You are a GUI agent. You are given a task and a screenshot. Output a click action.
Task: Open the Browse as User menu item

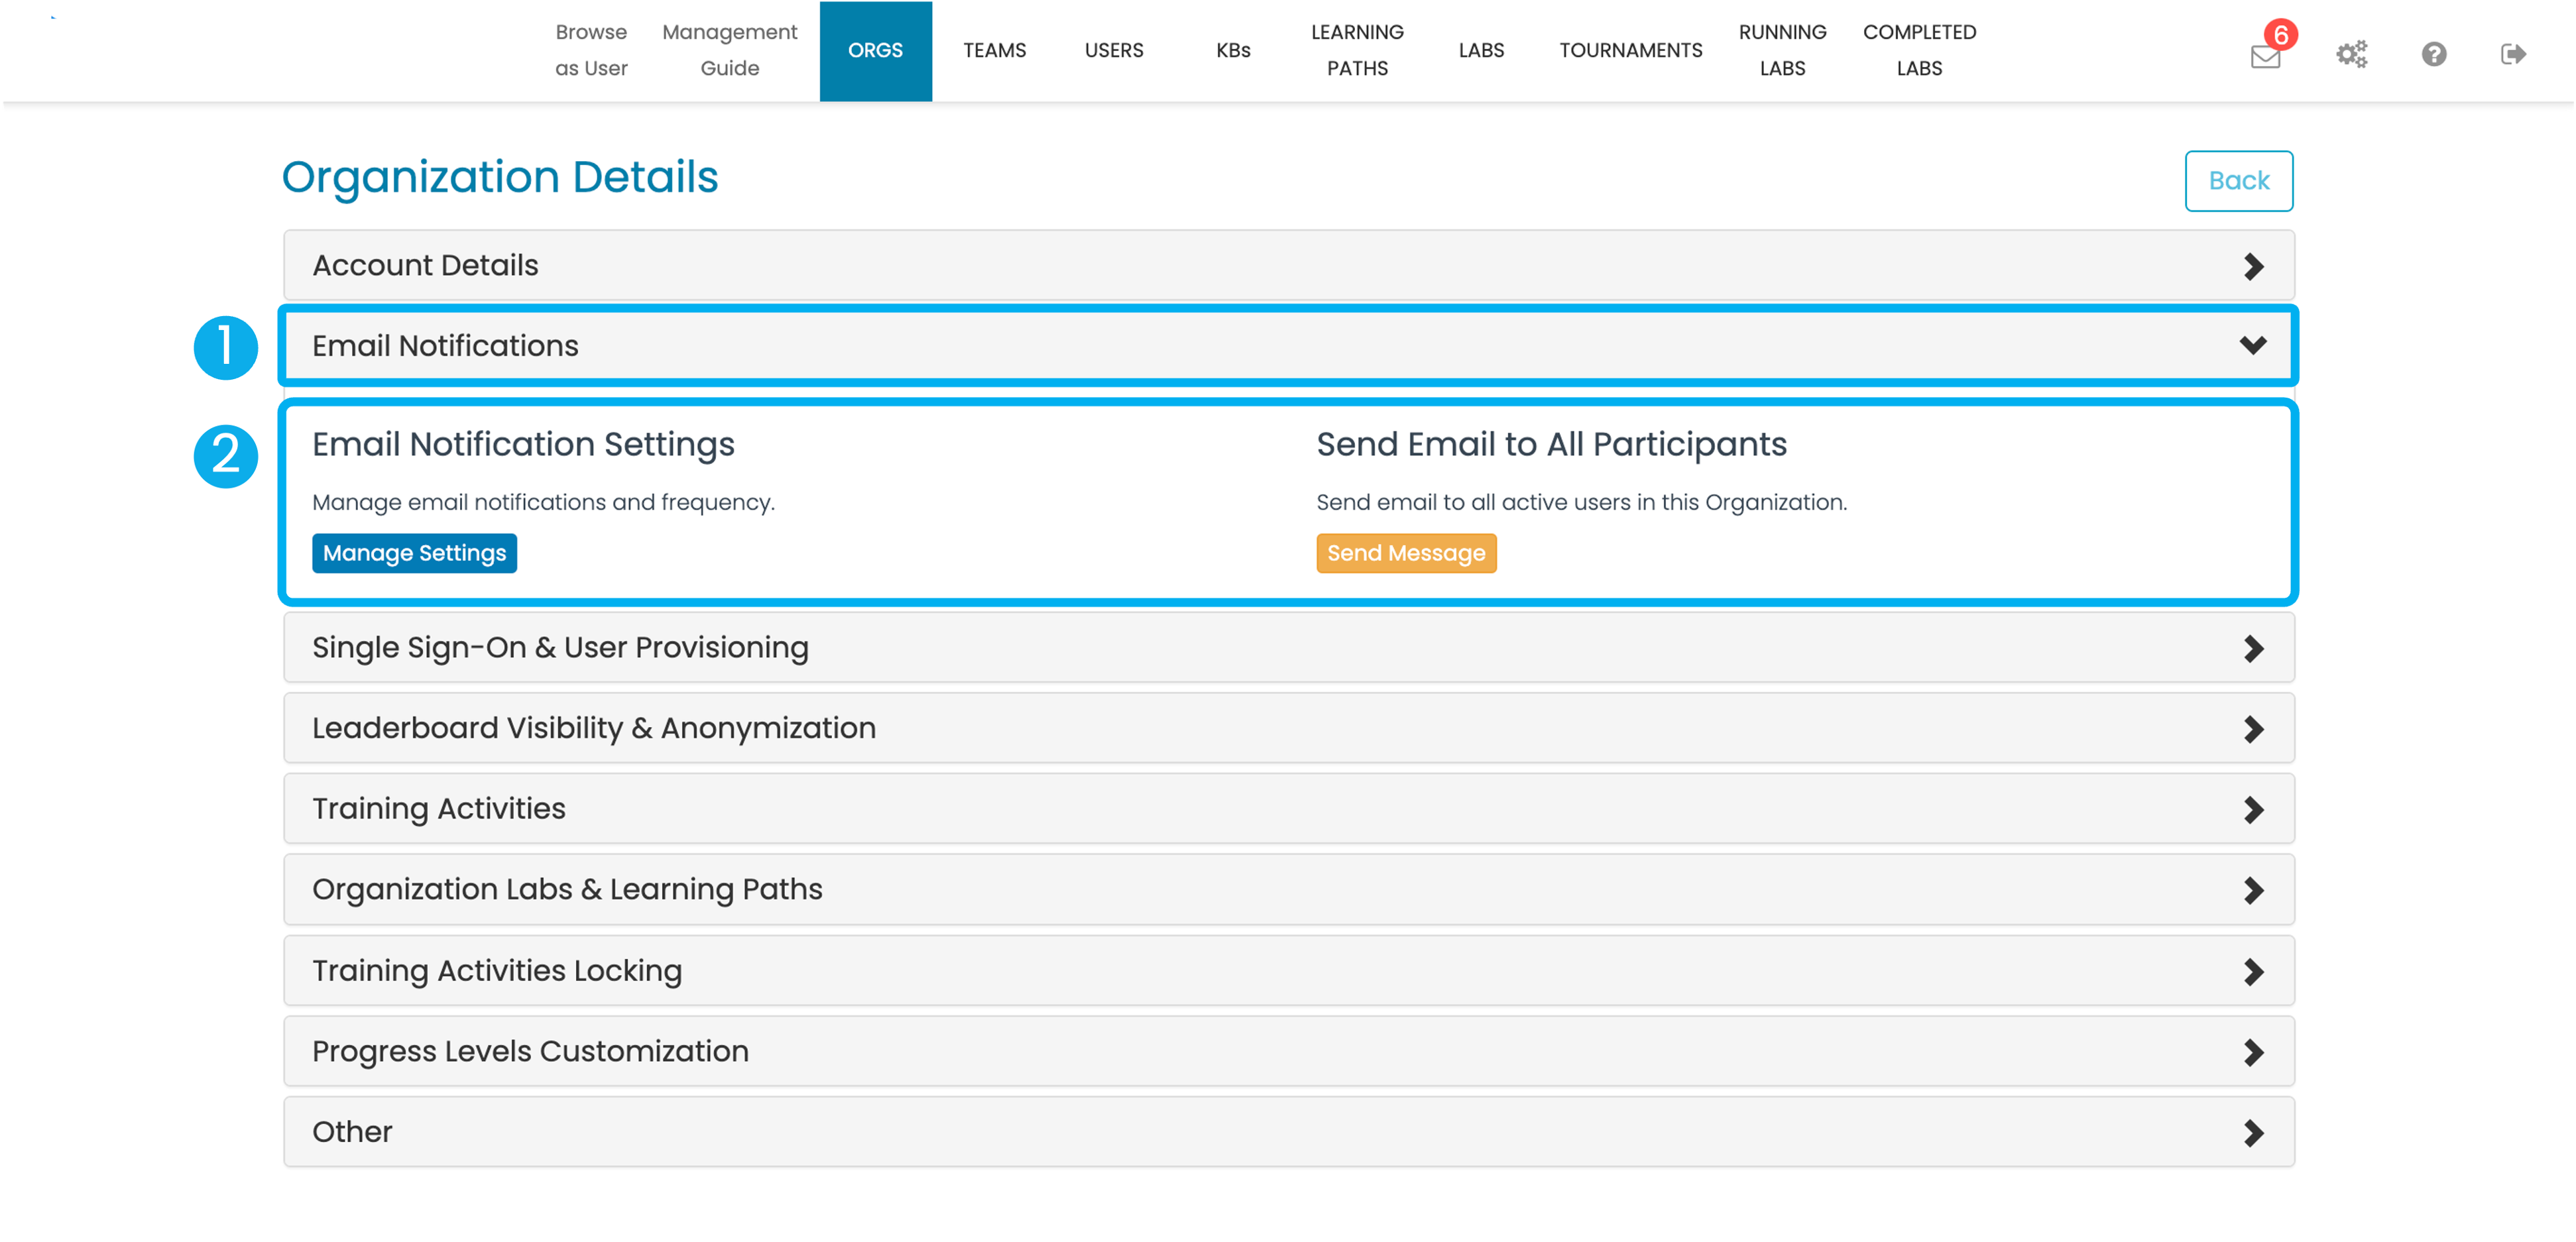[x=591, y=50]
